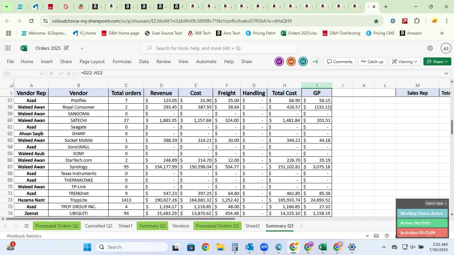Open the Automate ribbon tab
This screenshot has width=454, height=255.
click(x=206, y=61)
